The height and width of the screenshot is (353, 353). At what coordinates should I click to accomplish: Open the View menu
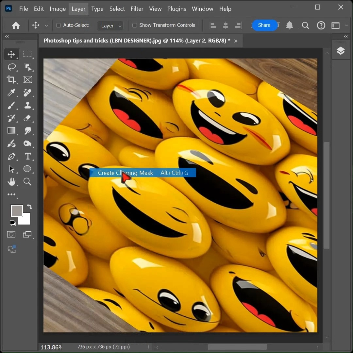155,9
